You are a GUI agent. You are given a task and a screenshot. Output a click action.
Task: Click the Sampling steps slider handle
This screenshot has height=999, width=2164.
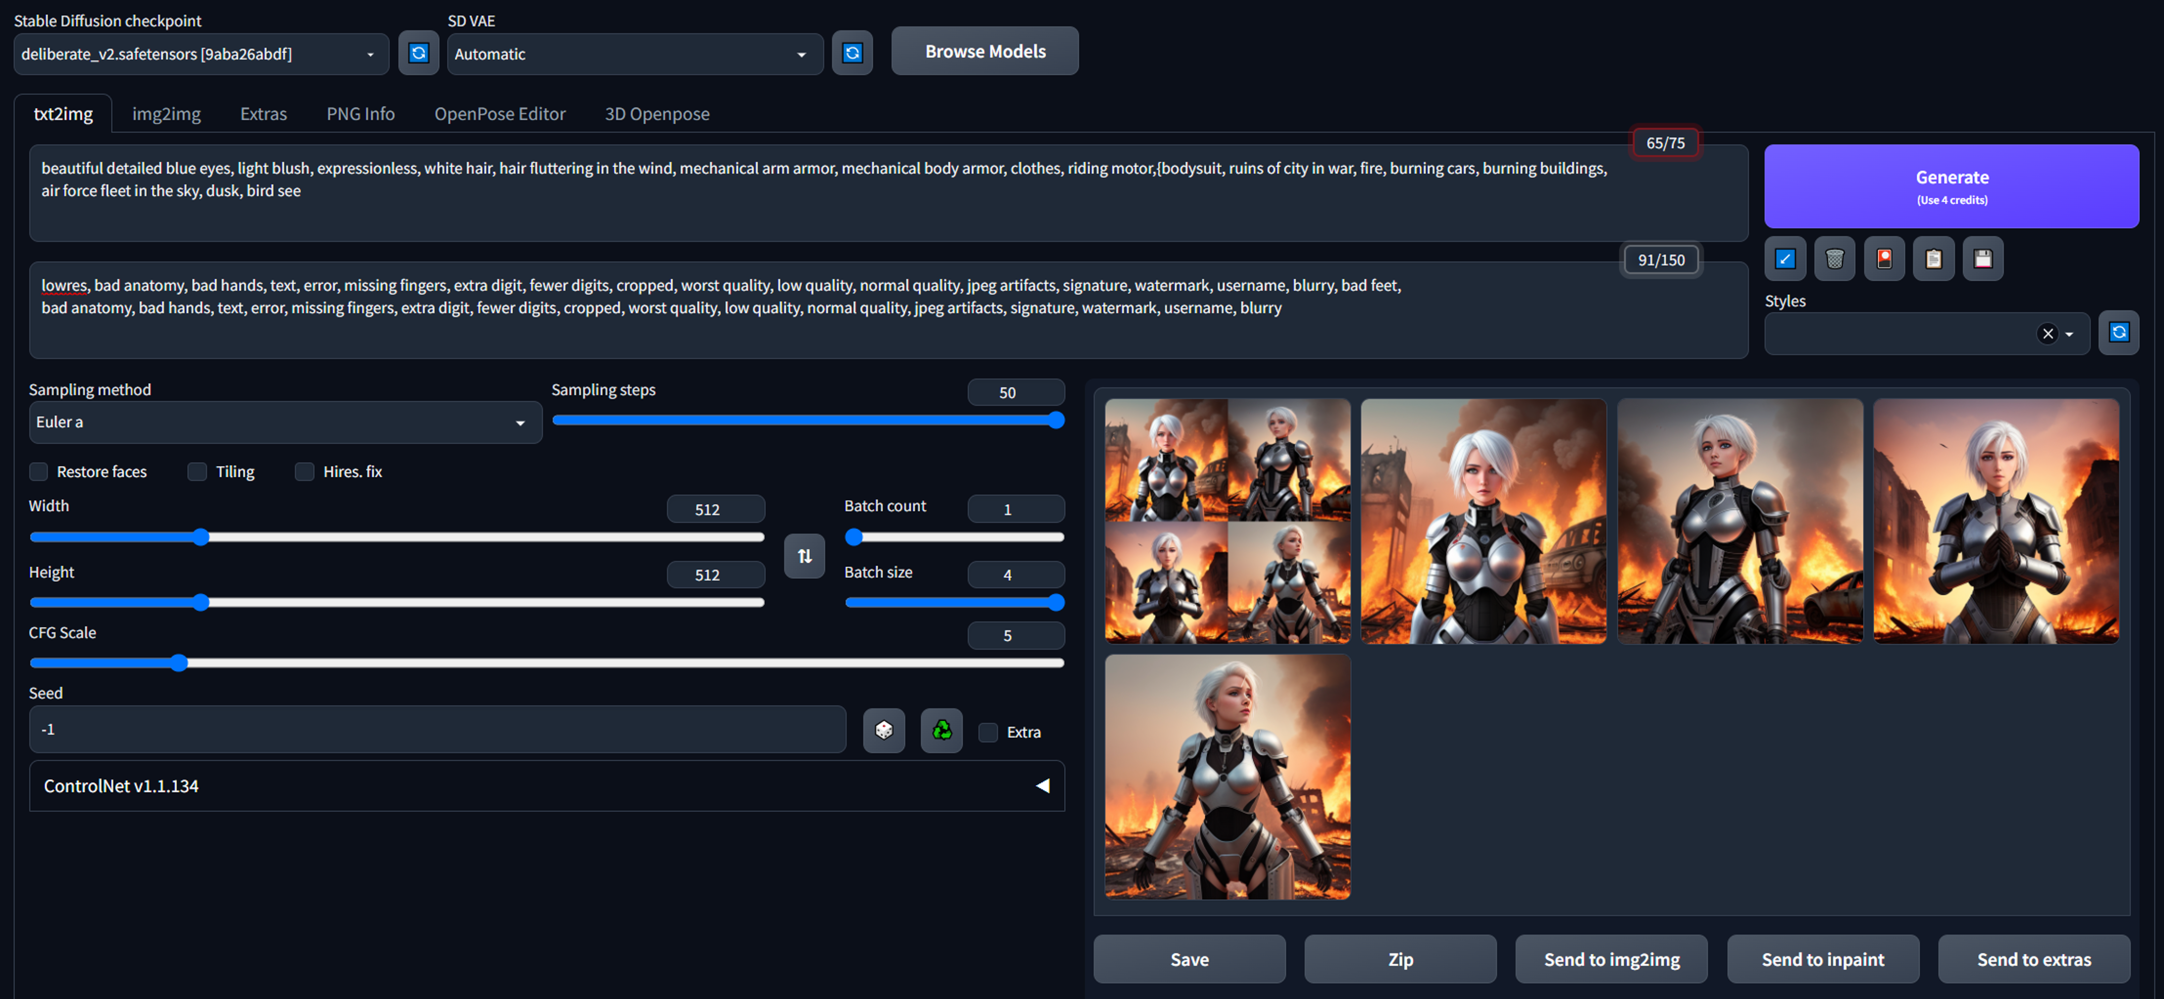point(1057,420)
